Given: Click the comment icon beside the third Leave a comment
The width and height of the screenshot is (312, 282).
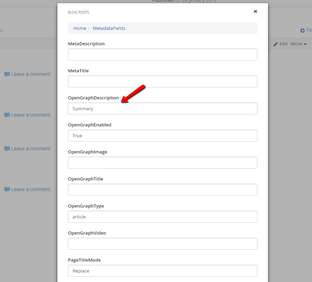Looking at the screenshot, I should click(7, 149).
